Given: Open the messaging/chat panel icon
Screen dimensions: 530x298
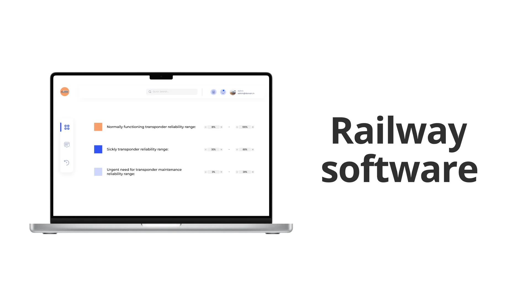Looking at the screenshot, I should click(x=67, y=145).
